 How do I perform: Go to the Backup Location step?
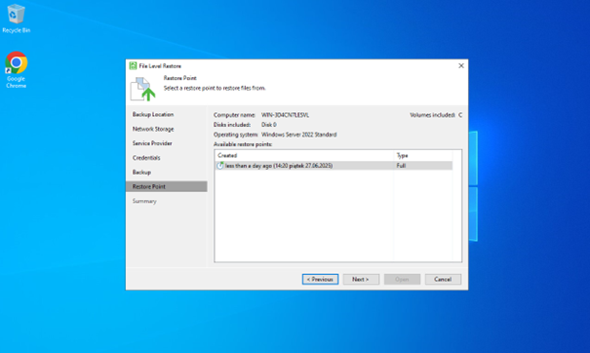click(x=153, y=114)
